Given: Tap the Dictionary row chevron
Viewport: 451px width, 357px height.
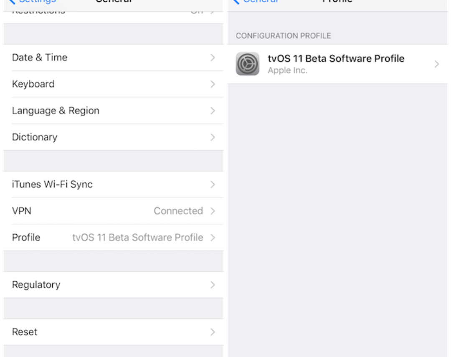Looking at the screenshot, I should pyautogui.click(x=213, y=137).
